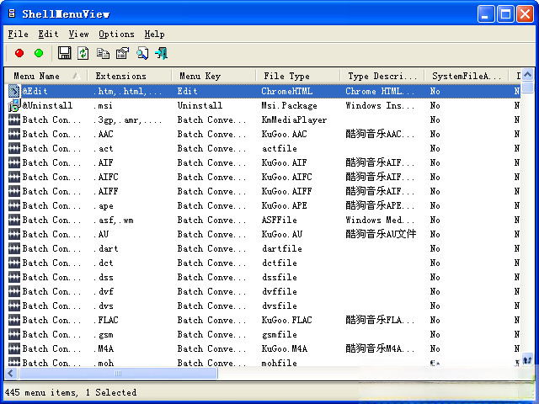539x404 pixels.
Task: Sort by the Extensions column header
Action: 129,76
